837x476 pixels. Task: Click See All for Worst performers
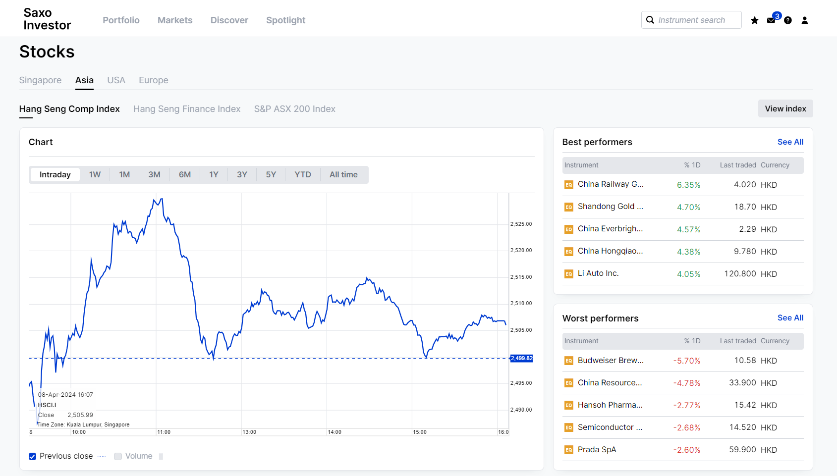point(790,317)
